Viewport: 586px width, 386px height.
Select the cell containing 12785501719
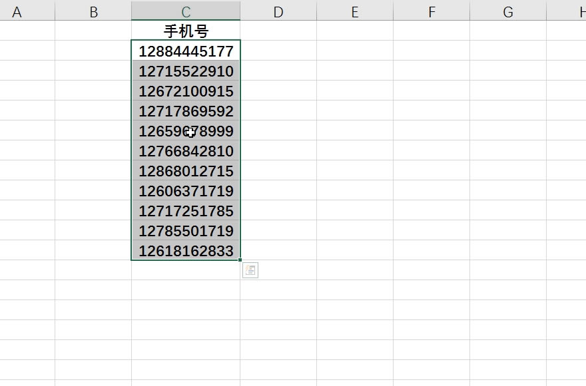coord(185,231)
